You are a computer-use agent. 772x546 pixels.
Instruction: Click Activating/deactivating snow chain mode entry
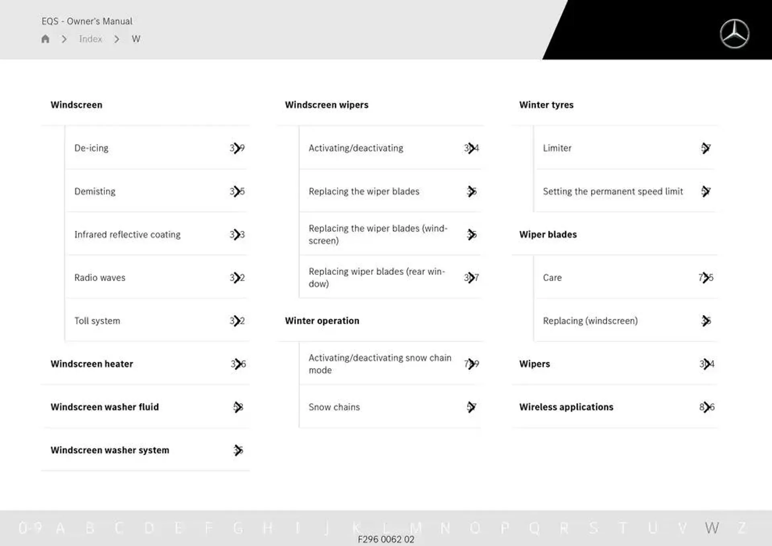(x=380, y=363)
